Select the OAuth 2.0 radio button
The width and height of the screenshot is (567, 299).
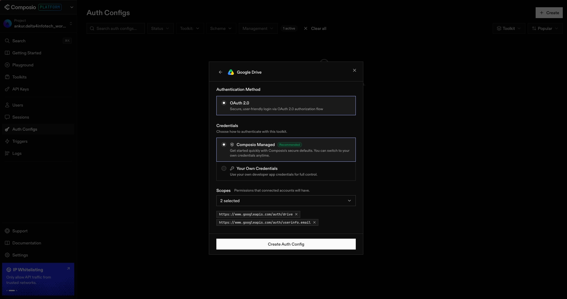(224, 103)
